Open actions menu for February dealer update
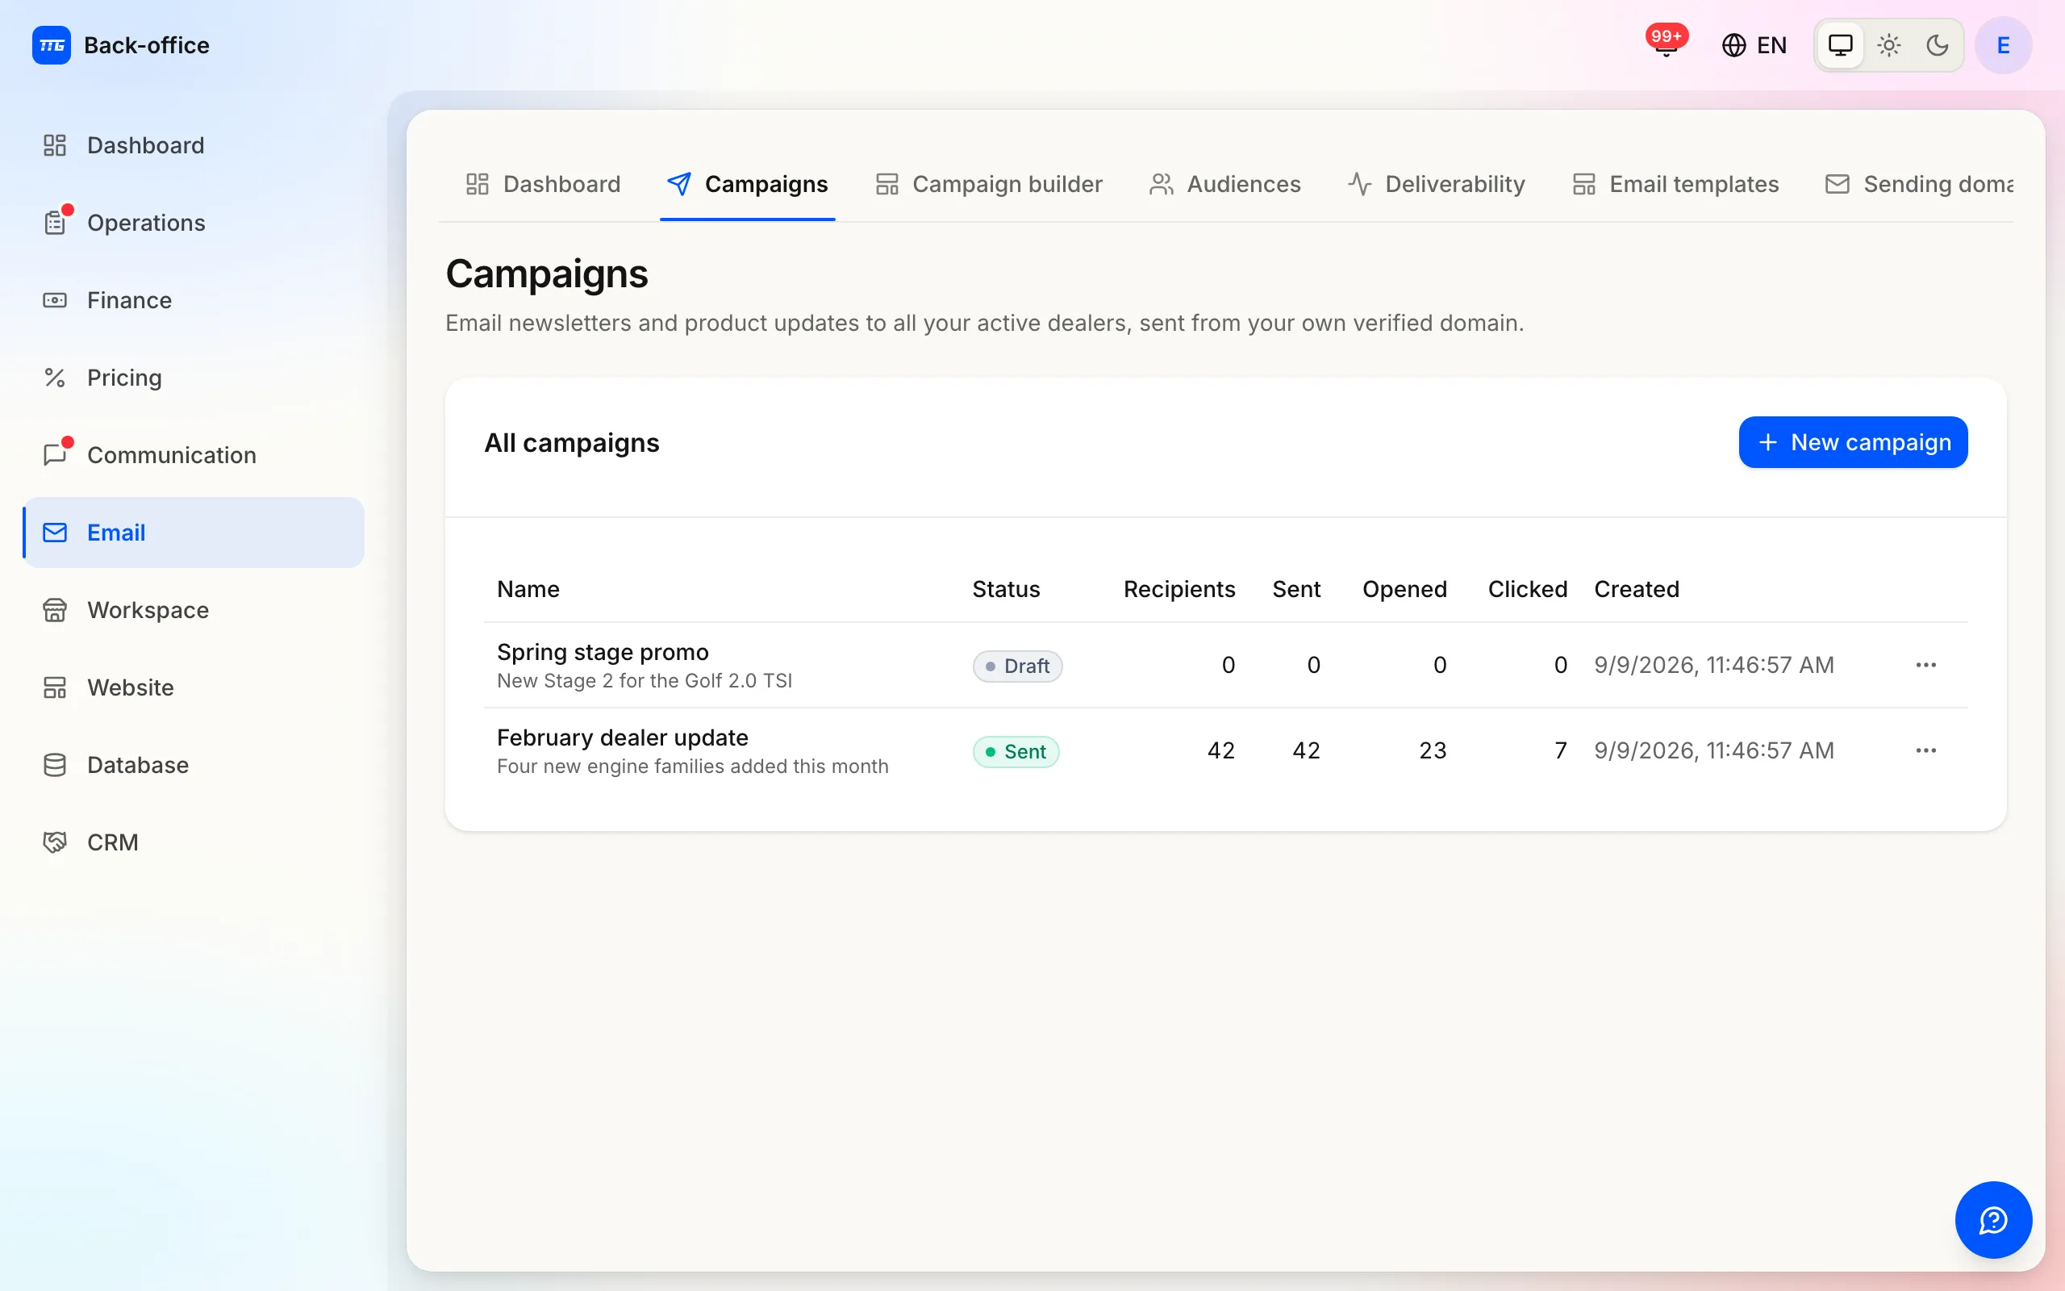Viewport: 2065px width, 1291px height. coord(1926,750)
